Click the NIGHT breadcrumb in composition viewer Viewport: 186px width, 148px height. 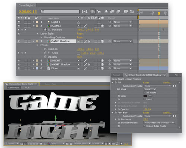[x=28, y=87]
